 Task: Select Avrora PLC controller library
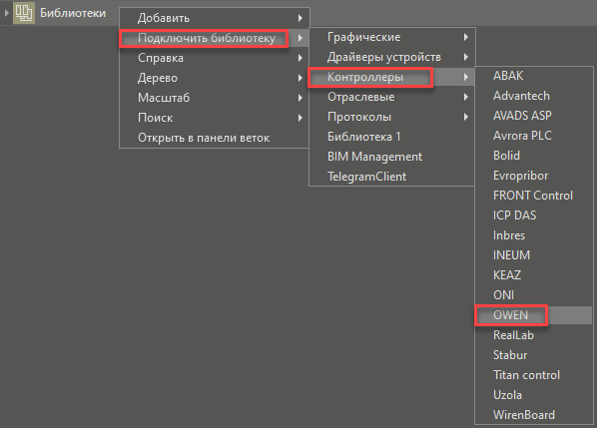[534, 136]
